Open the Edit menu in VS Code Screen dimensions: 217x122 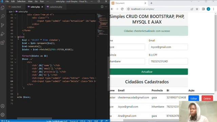click(x=13, y=1)
